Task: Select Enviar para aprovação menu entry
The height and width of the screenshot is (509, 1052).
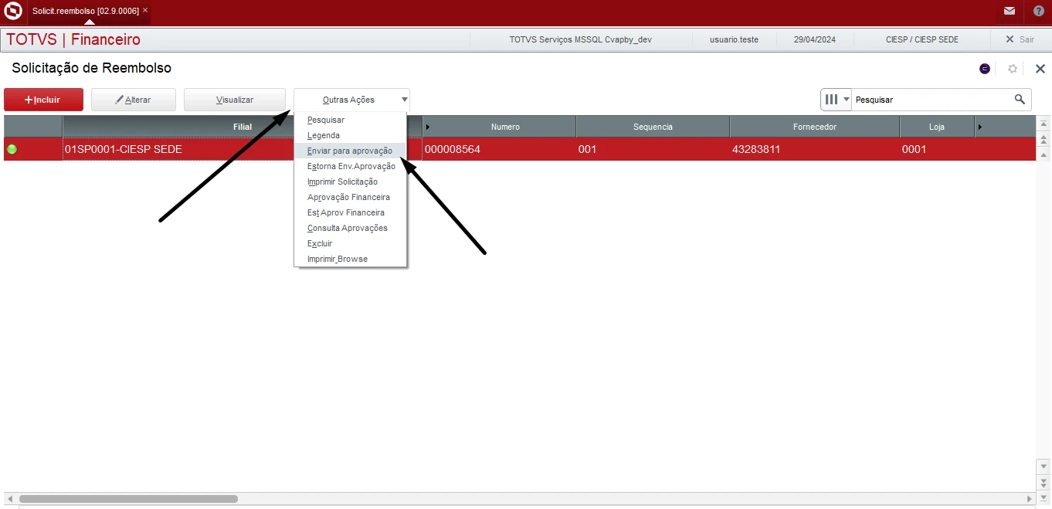Action: point(349,151)
